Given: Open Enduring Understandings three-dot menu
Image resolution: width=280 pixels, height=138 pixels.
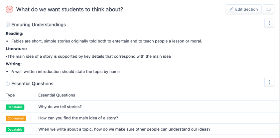Looking at the screenshot, I should 269,23.
